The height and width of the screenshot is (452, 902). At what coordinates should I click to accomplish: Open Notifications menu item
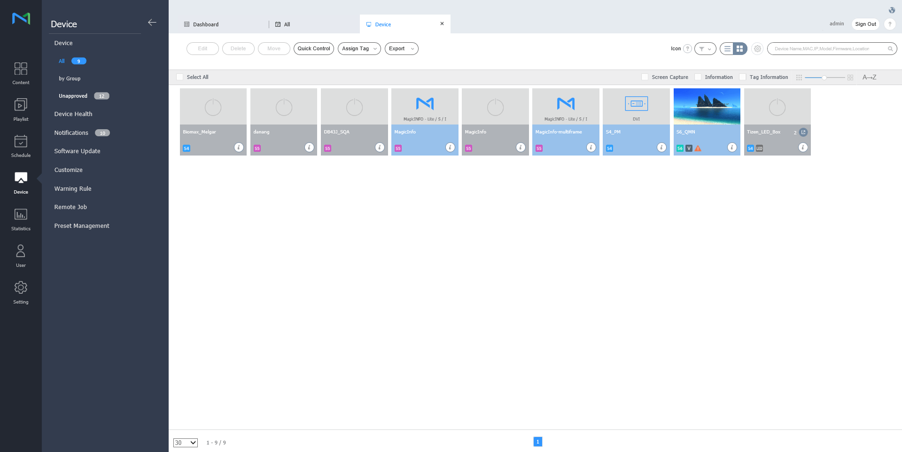click(71, 132)
